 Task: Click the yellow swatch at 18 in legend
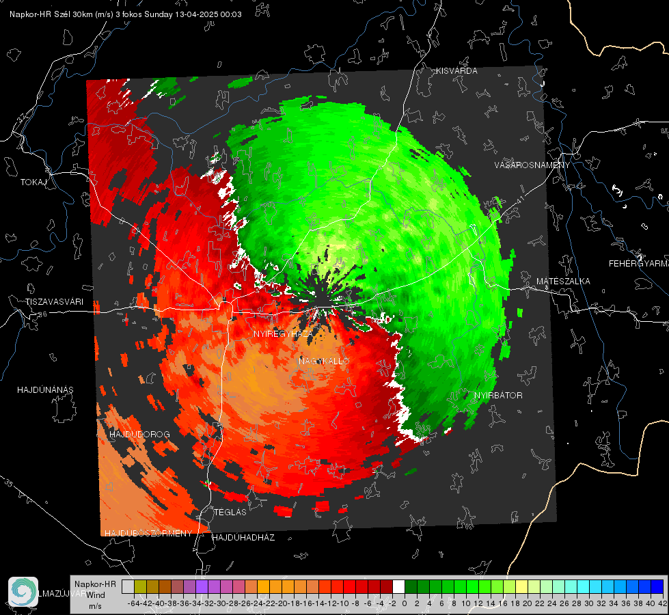522,586
